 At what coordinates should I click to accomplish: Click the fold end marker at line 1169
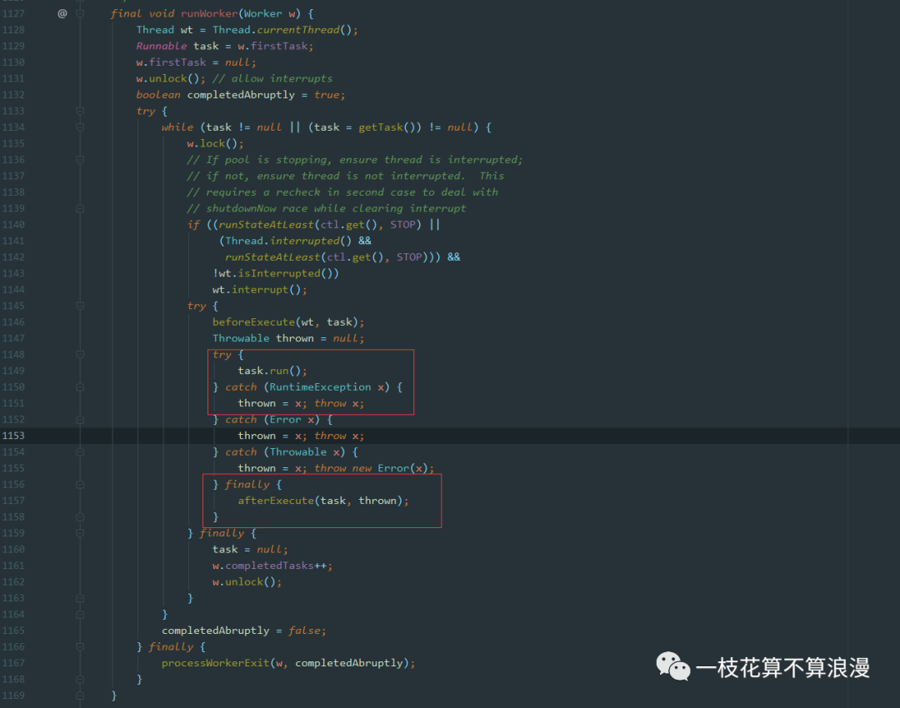(x=80, y=696)
